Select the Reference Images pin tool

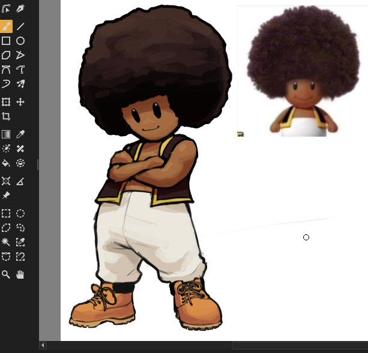click(x=6, y=195)
